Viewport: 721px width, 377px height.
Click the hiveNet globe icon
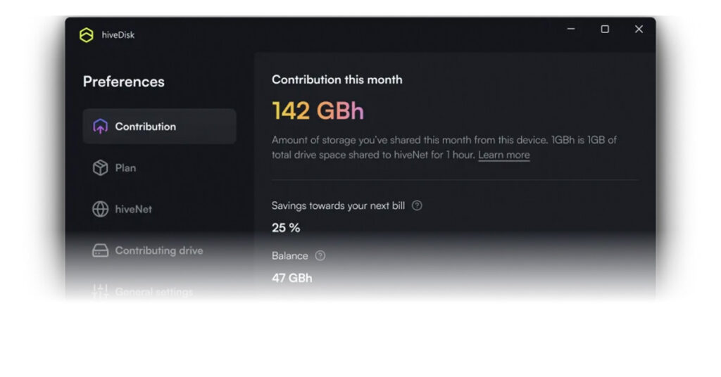click(100, 209)
